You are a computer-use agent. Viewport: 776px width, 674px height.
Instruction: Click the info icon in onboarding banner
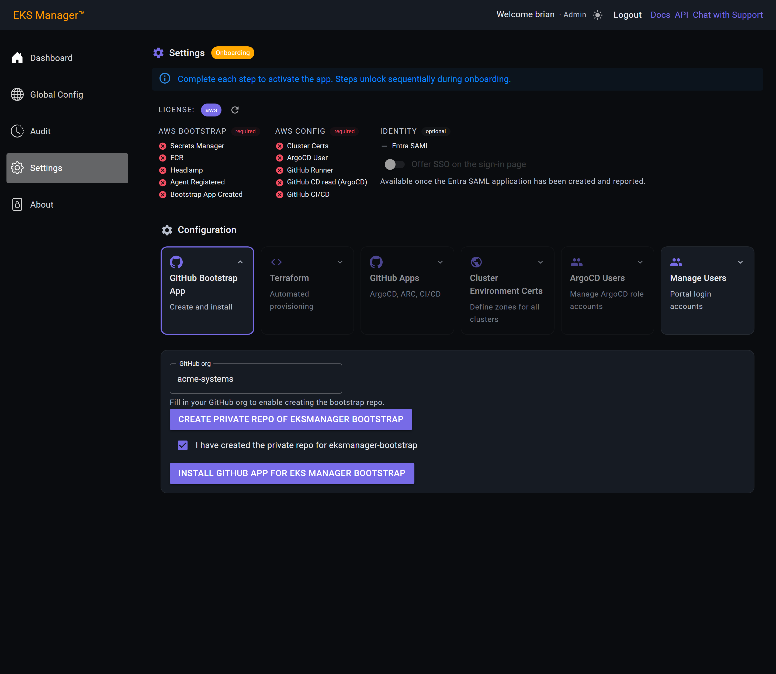coord(165,79)
